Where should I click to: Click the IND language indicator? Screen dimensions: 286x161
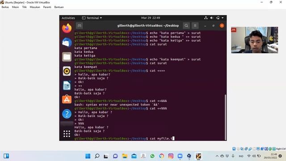click(x=241, y=156)
